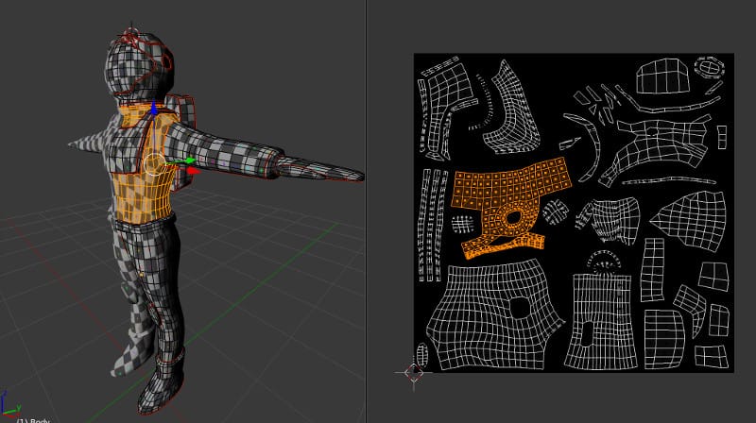The image size is (756, 423).
Task: Click the white circle at gizmo center
Action: coord(155,165)
